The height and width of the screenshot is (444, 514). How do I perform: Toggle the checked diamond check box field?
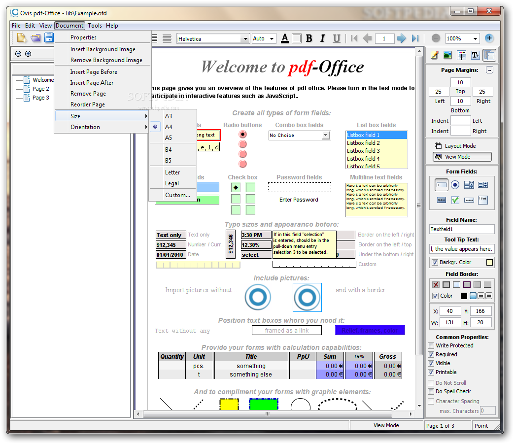coord(236,187)
